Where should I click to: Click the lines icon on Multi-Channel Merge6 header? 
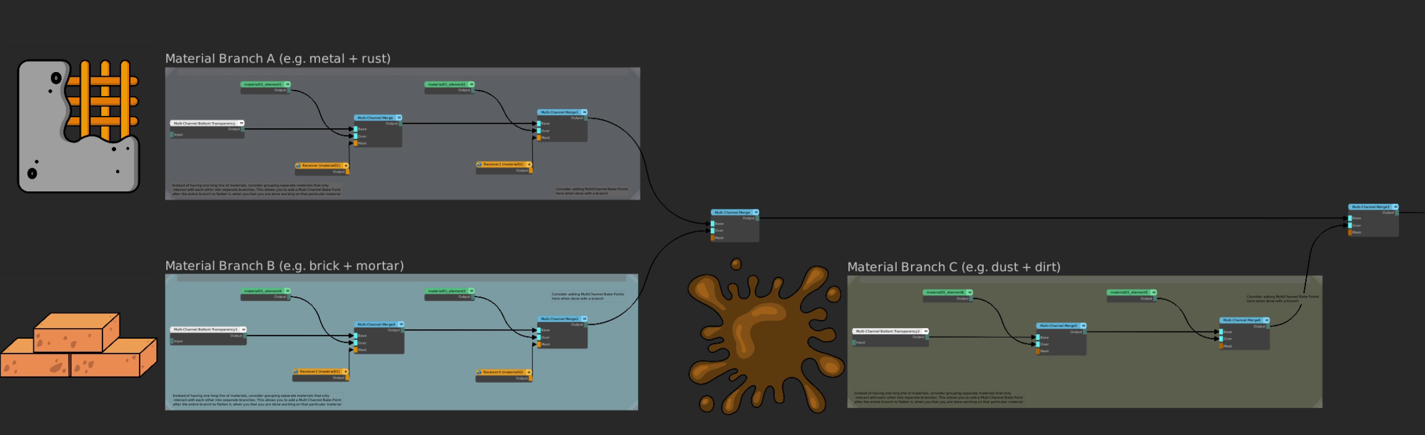coord(1267,320)
